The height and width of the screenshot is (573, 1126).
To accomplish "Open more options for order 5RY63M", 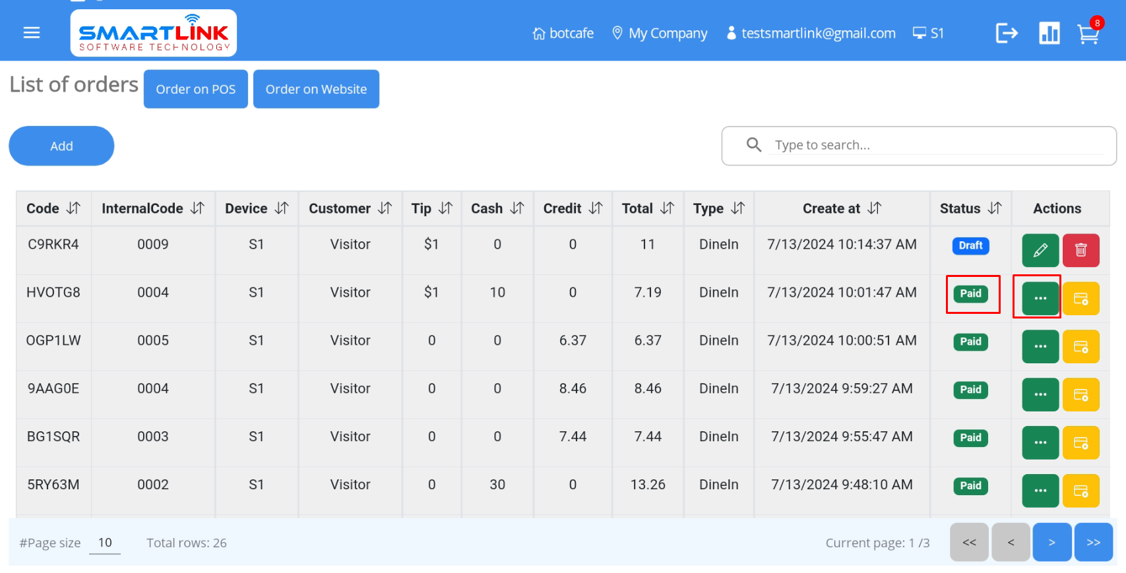I will 1040,491.
